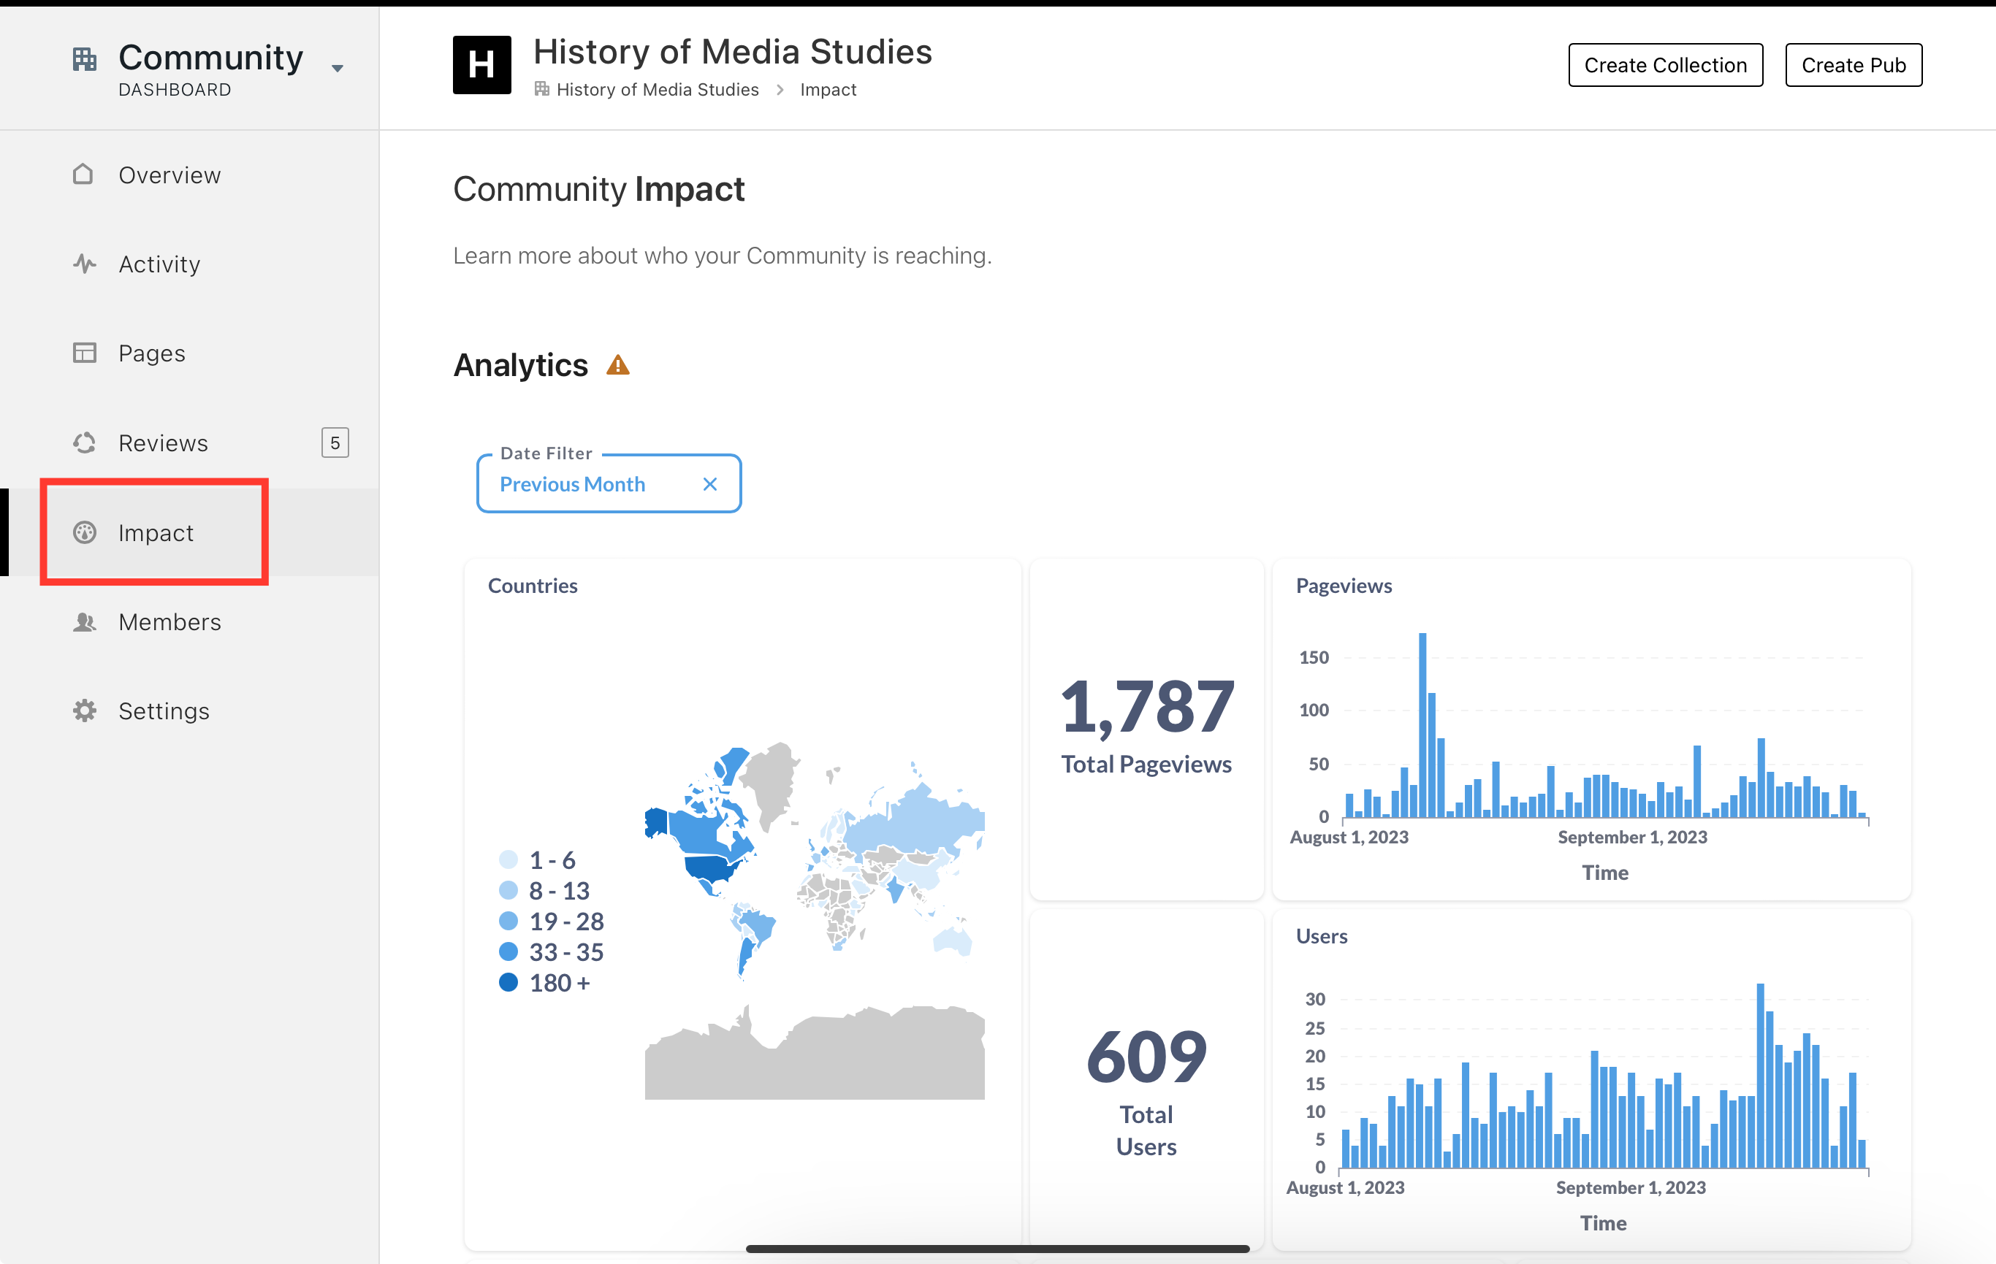
Task: Click the 180 + legend color swatch
Action: tap(508, 983)
